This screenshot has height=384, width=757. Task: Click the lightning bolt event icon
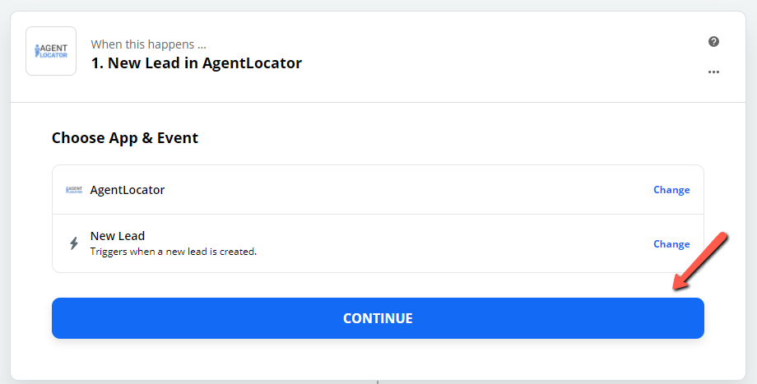tap(74, 243)
